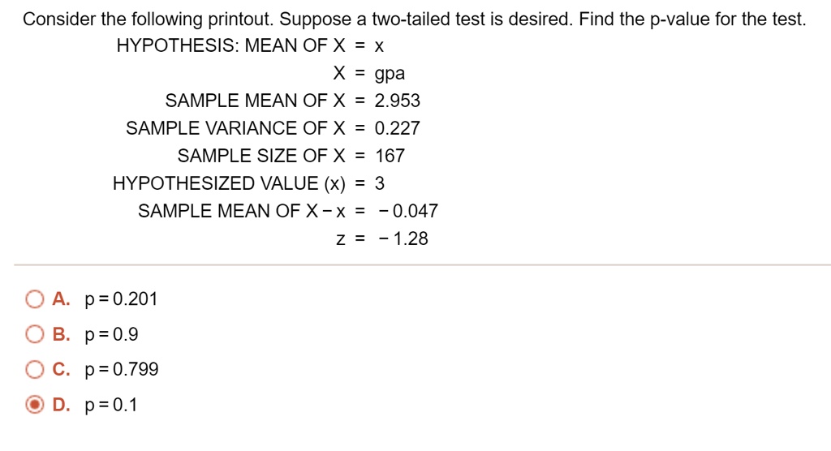Choose the option B radio button

coord(34,335)
